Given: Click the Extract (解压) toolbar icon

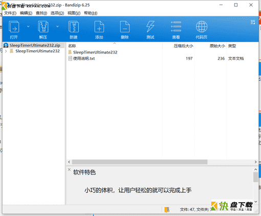Looking at the screenshot, I should click(x=43, y=27).
